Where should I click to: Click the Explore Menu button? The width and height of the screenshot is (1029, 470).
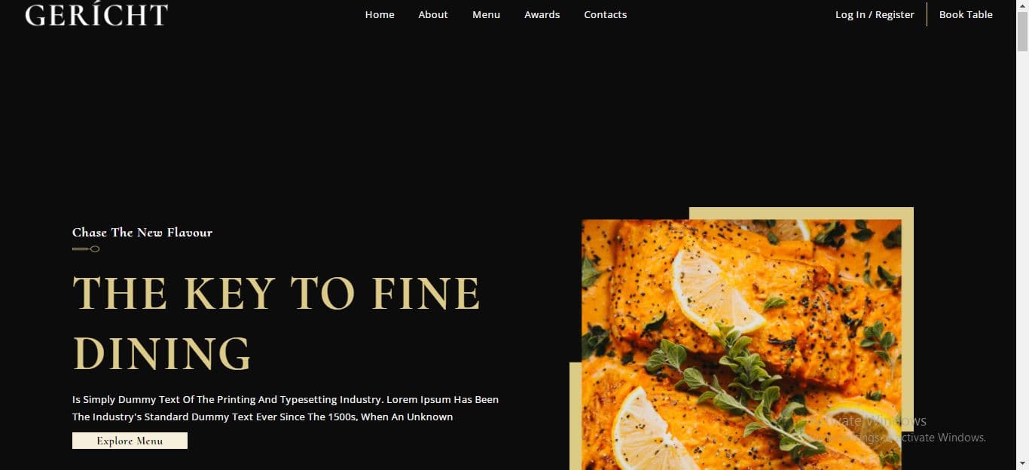pyautogui.click(x=130, y=441)
